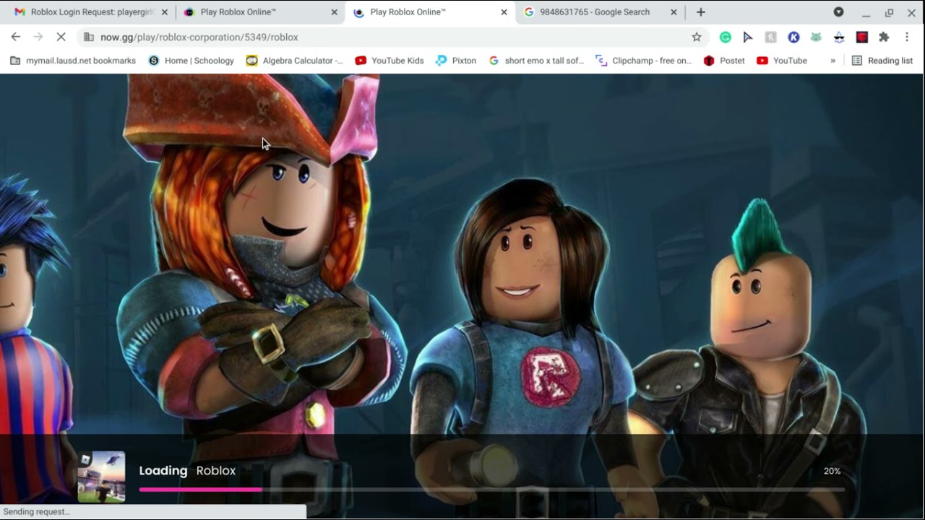Open the Home | Schoology bookmark
Screen dimensions: 925x520
point(192,61)
